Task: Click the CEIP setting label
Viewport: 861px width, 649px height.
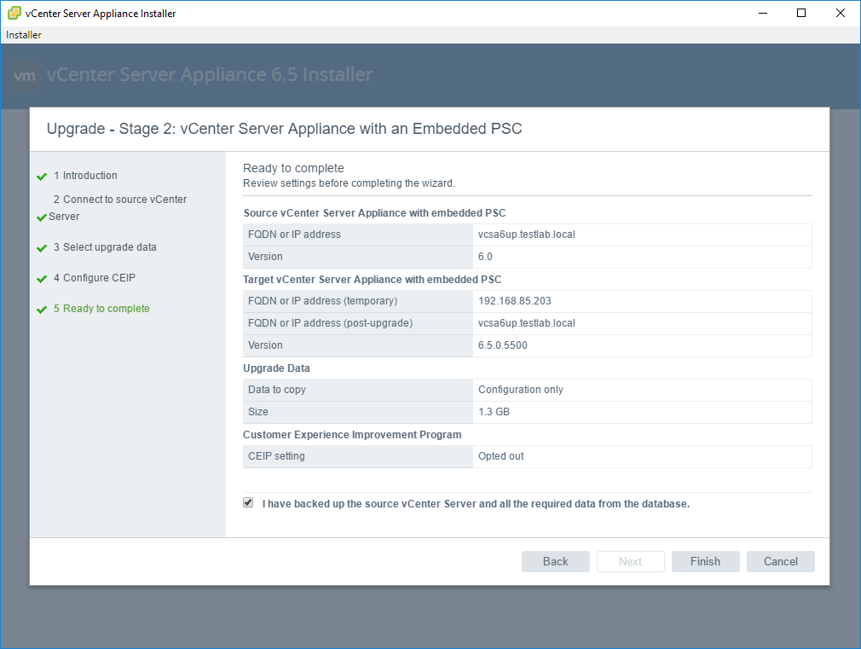Action: 276,456
